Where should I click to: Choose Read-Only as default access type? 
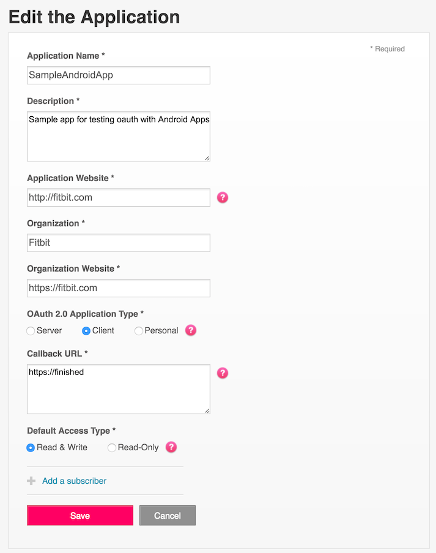(x=111, y=448)
